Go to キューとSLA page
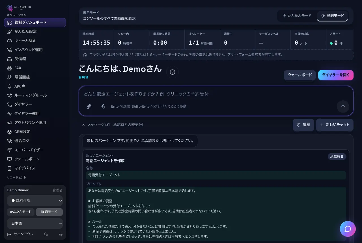 (x=35, y=41)
